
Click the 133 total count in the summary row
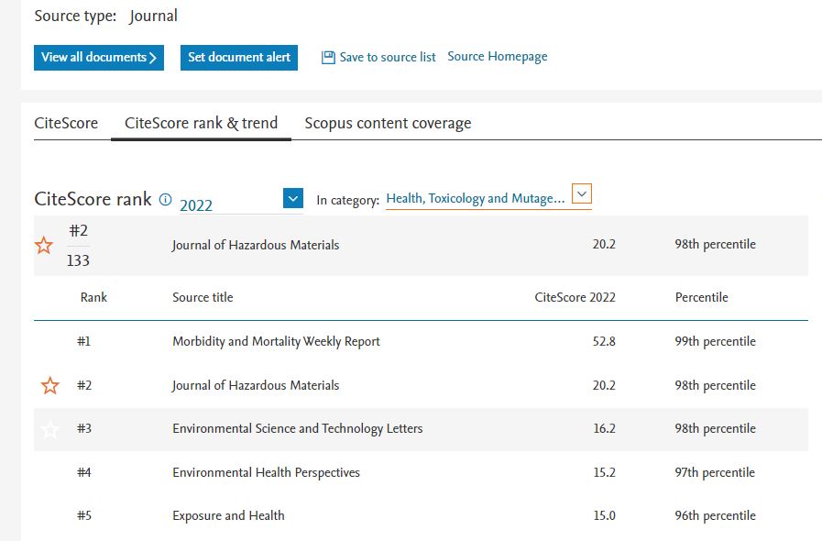[x=78, y=260]
